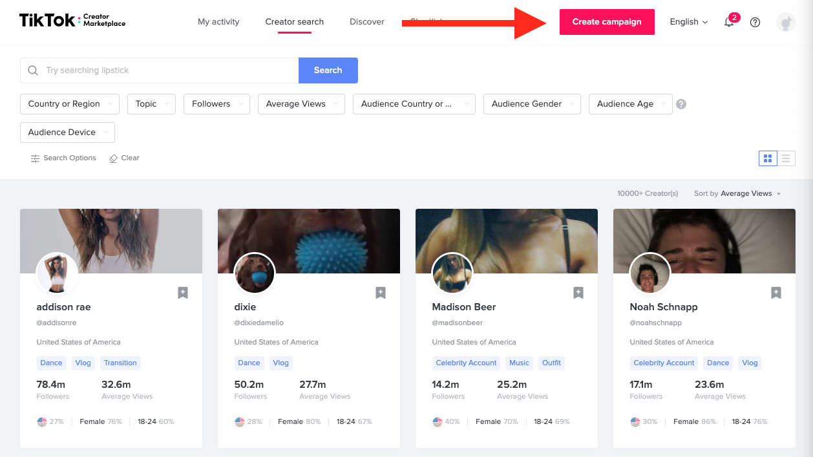Expand the Average Views filter
This screenshot has height=457, width=813.
click(301, 104)
